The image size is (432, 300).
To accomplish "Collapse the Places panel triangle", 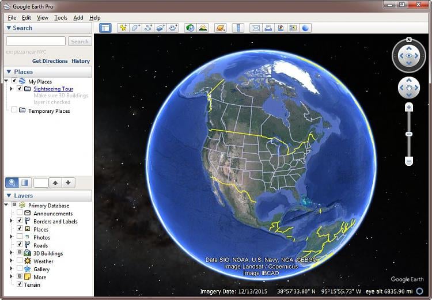I will coord(9,71).
